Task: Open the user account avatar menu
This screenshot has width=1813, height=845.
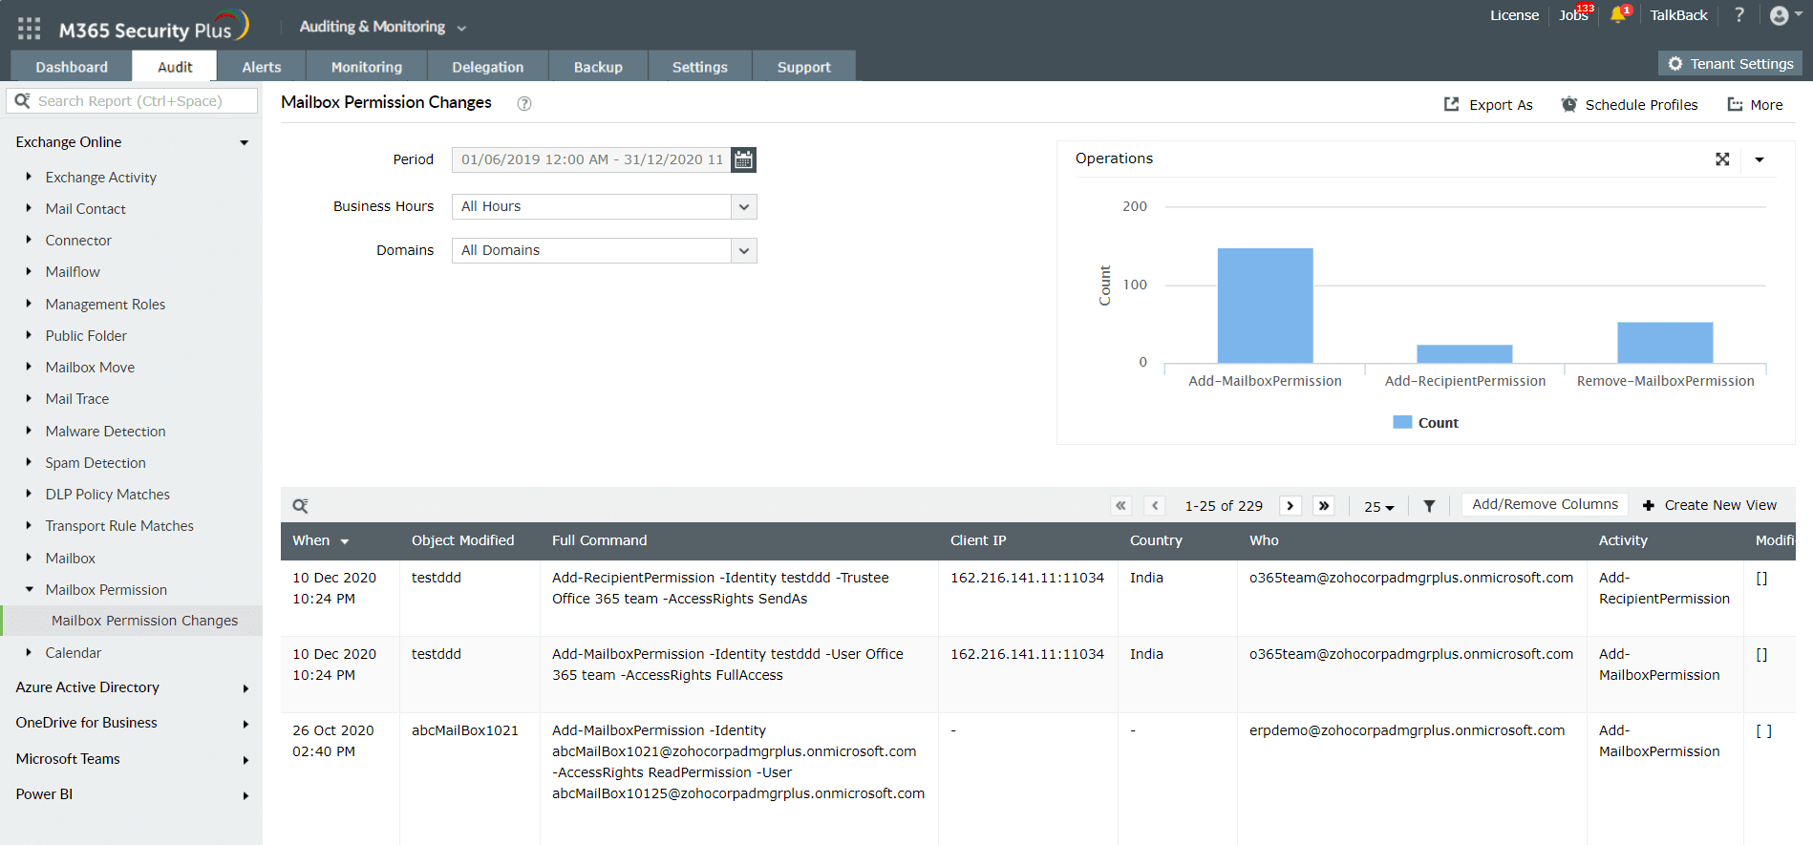Action: 1785,15
